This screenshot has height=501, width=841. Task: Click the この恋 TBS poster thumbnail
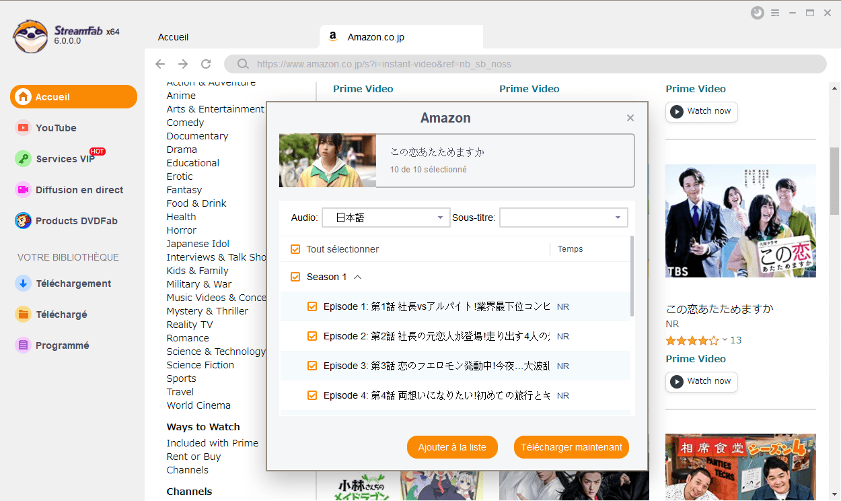741,221
